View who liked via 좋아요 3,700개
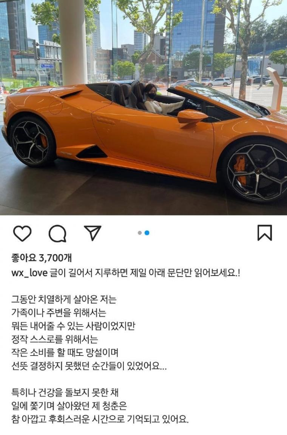Image resolution: width=287 pixels, height=435 pixels. [42, 258]
